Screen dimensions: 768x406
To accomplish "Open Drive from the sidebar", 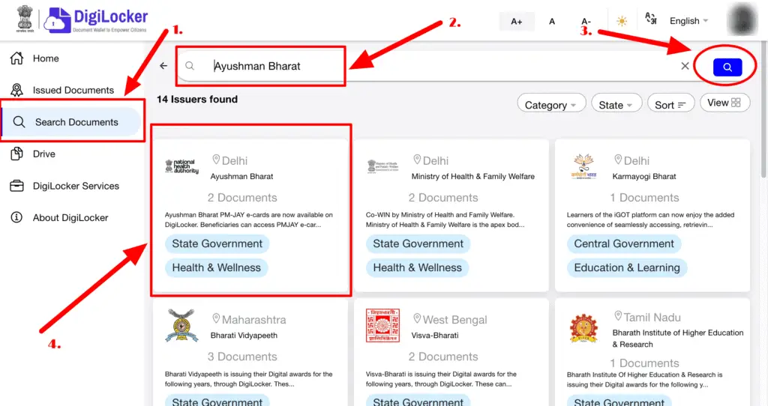I will pos(43,154).
